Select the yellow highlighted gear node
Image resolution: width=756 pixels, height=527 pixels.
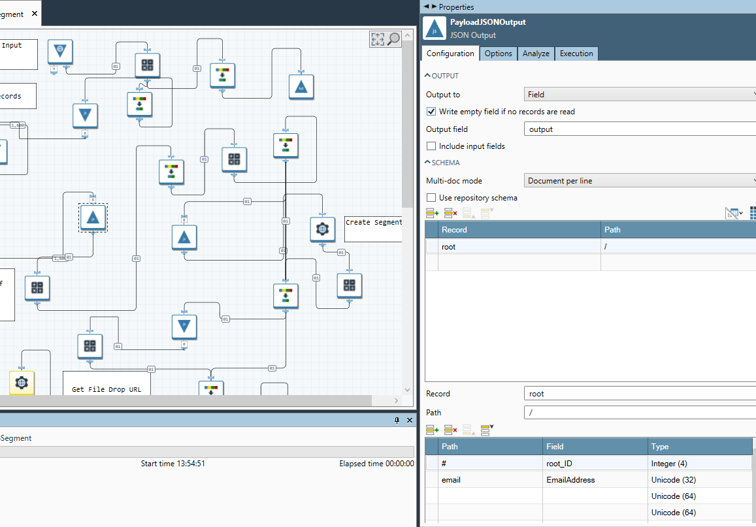tap(21, 382)
